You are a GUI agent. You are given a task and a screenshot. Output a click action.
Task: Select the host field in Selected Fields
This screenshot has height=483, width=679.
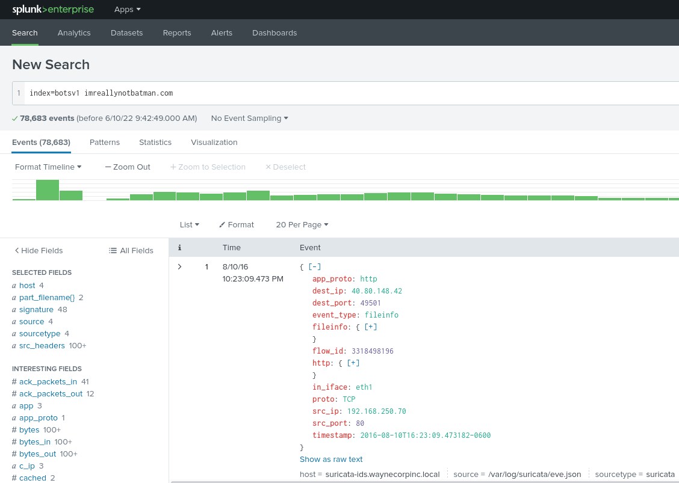pyautogui.click(x=27, y=285)
